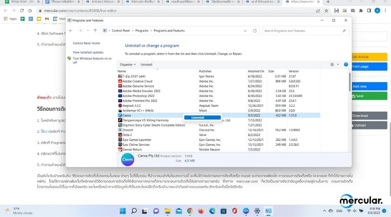Open a new Chrome tab
This screenshot has height=217, width=391.
pyautogui.click(x=328, y=2)
